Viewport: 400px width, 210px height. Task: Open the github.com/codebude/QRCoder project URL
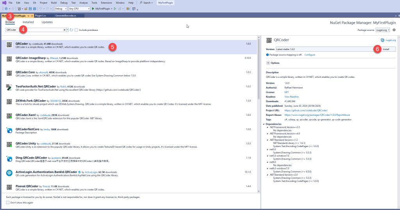pyautogui.click(x=306, y=110)
